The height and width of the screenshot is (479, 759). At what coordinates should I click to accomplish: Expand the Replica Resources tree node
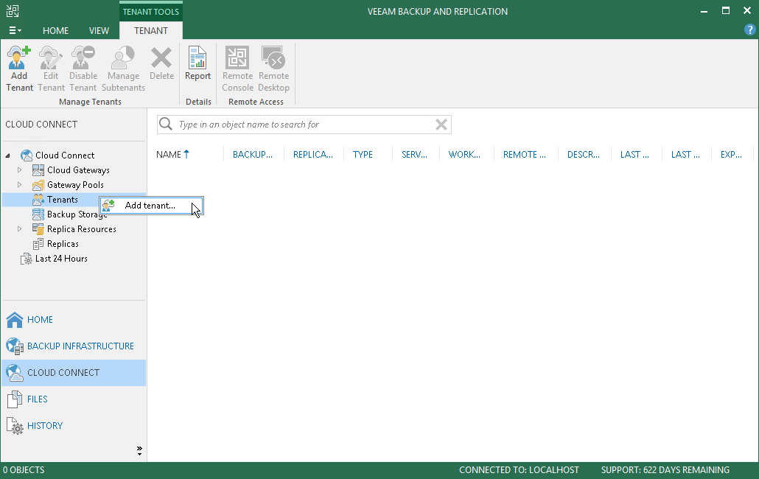[19, 229]
